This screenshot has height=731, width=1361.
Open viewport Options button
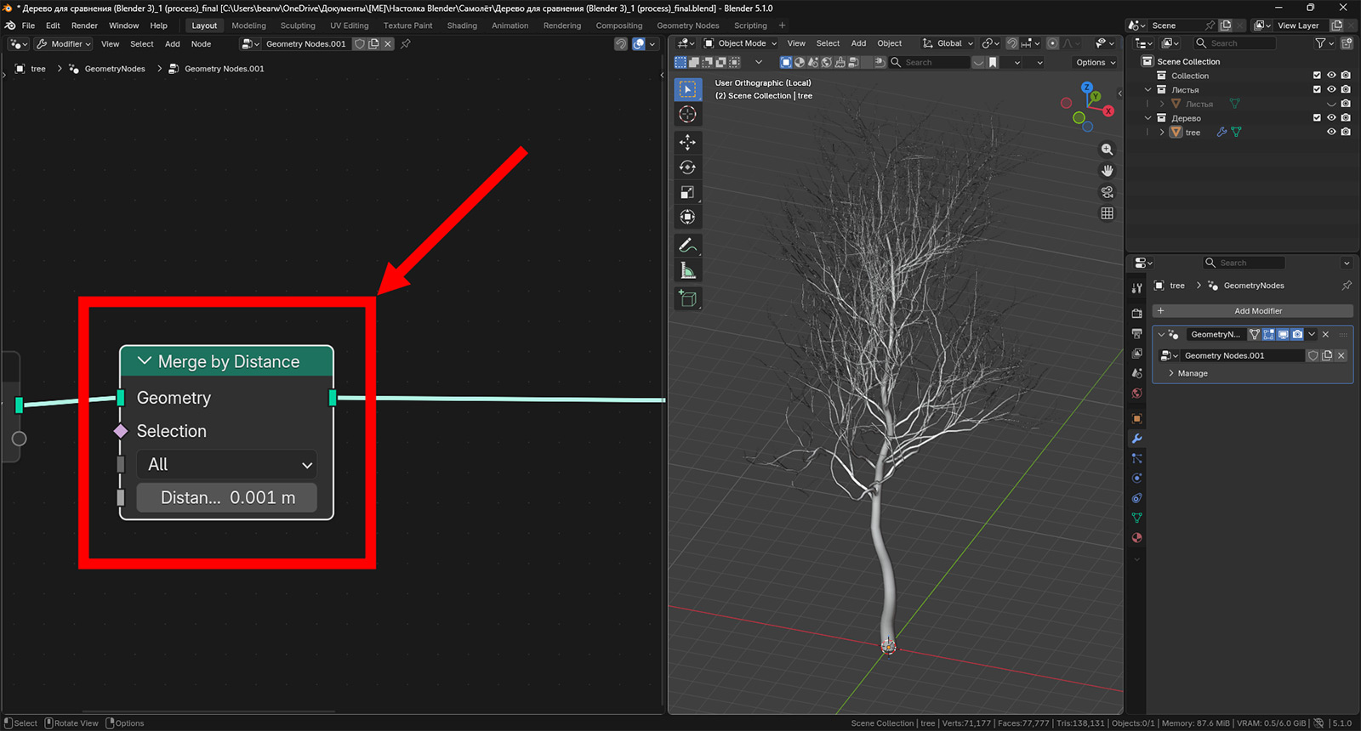point(1095,62)
